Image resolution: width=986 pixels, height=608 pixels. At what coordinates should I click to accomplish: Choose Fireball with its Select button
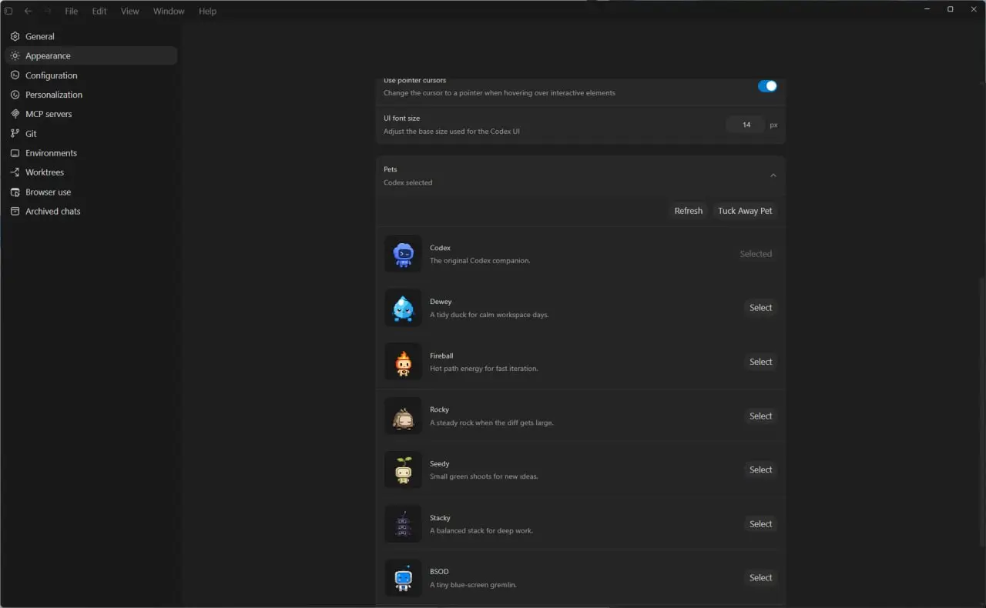coord(761,362)
